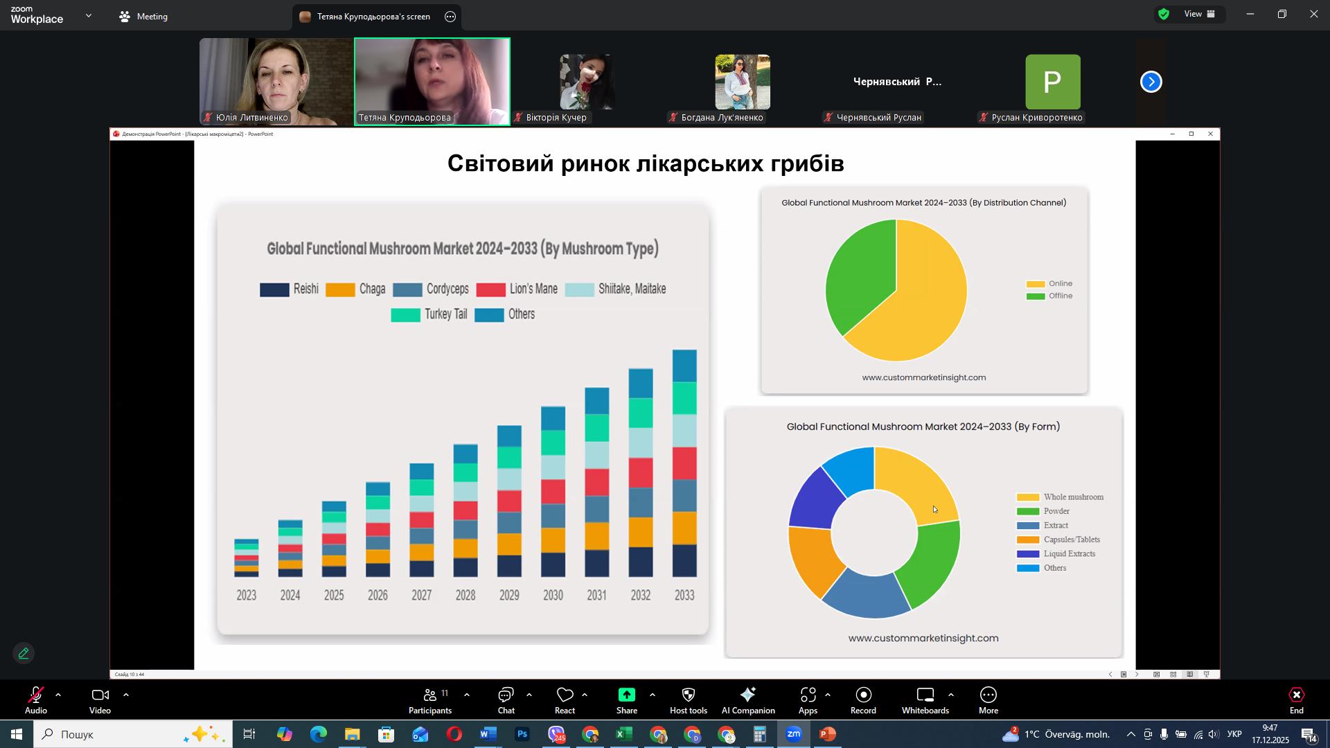Expand audio options chevron
Image resolution: width=1330 pixels, height=748 pixels.
pos(58,695)
